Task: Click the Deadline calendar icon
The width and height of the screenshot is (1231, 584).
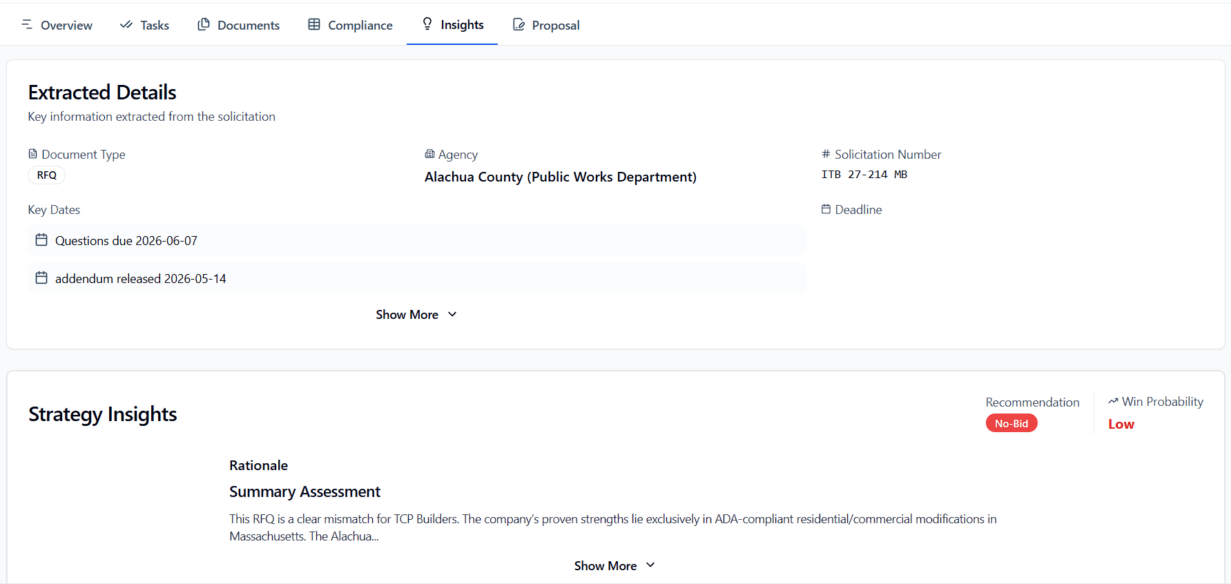Action: pyautogui.click(x=826, y=209)
